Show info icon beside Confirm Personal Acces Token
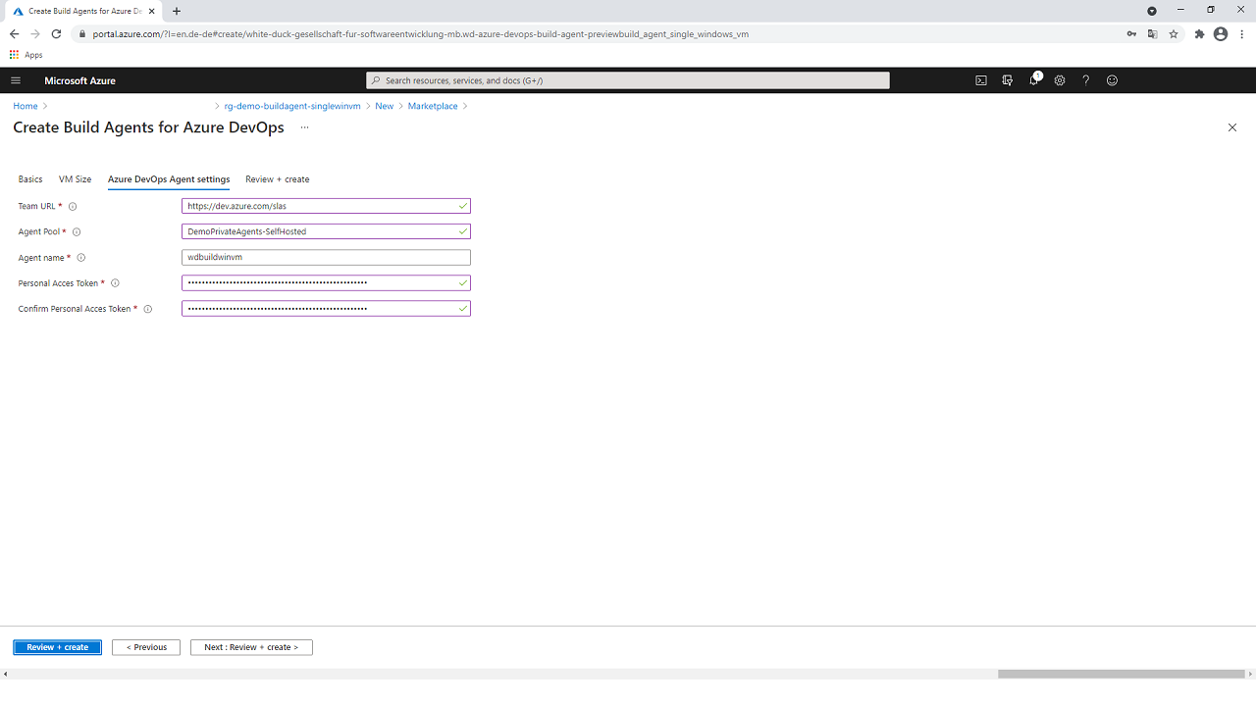The image size is (1256, 706). click(148, 309)
